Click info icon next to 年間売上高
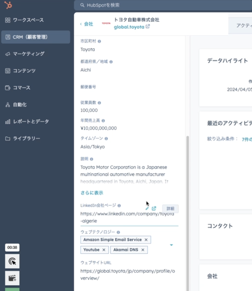 (103, 121)
